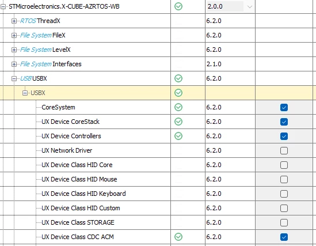Viewport: 316px width, 246px height.
Task: Click green check icon for CDC ACM row
Action: (x=178, y=237)
